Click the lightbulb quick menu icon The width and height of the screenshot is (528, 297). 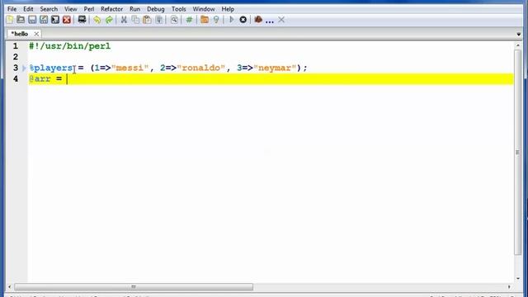tap(216, 20)
